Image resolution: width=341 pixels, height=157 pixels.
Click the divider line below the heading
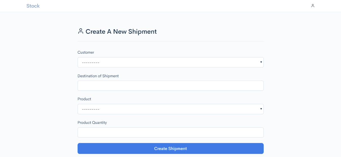(x=170, y=41)
